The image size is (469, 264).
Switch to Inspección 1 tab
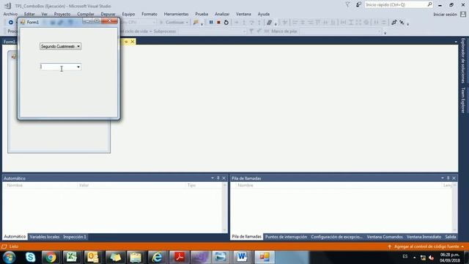tap(75, 237)
